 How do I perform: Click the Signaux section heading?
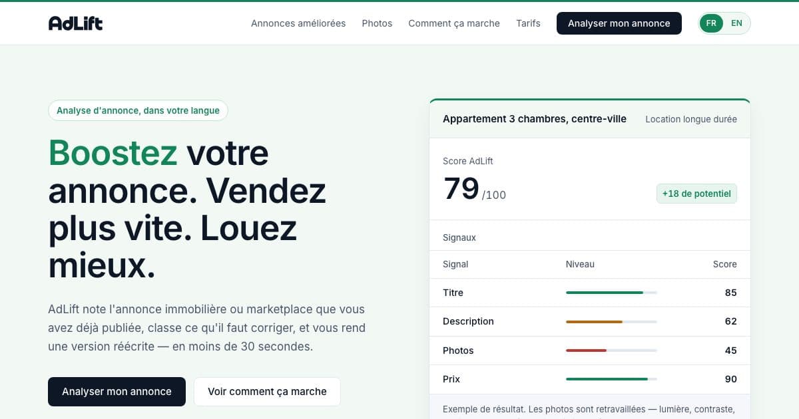click(459, 237)
